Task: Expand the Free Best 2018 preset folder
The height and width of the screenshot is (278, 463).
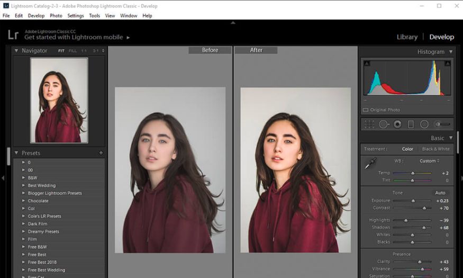Action: tap(23, 262)
